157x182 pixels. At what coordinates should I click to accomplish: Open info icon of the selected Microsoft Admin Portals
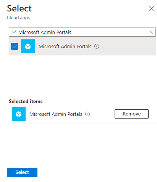click(87, 114)
